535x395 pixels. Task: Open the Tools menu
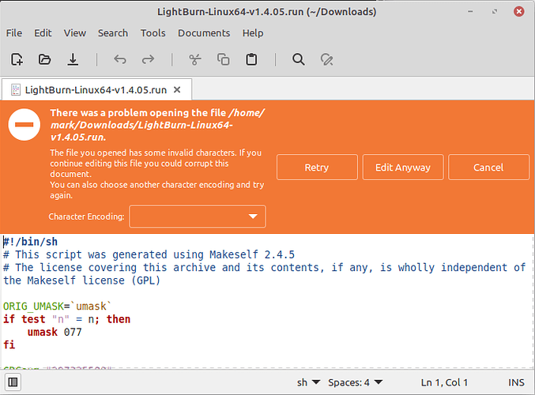pos(153,33)
